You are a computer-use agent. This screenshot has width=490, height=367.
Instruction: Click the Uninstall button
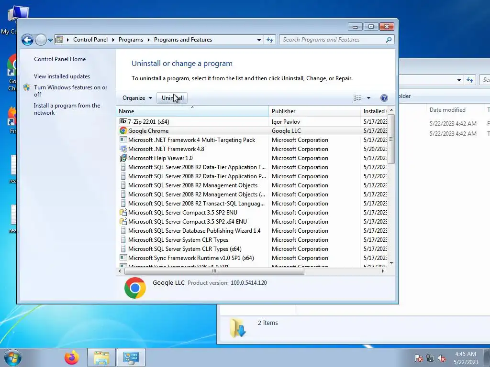(x=172, y=98)
